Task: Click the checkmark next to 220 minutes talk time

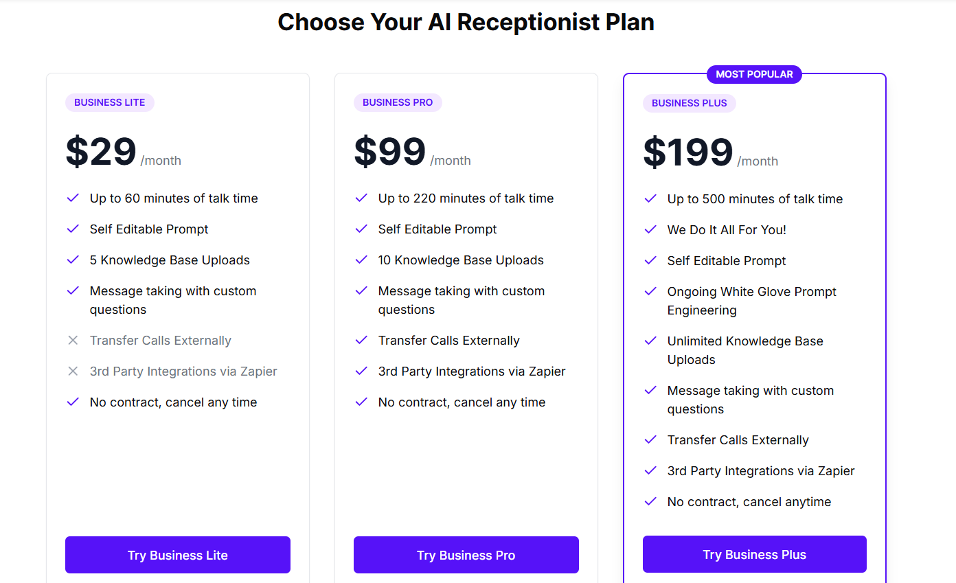Action: [361, 198]
